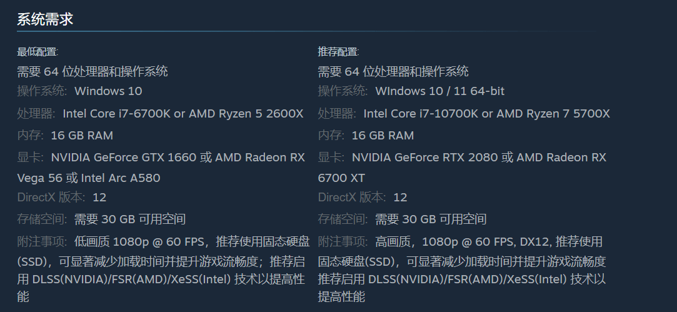
Task: Click the recommended 需要 30 GB 可用空间 text
Action: [431, 219]
